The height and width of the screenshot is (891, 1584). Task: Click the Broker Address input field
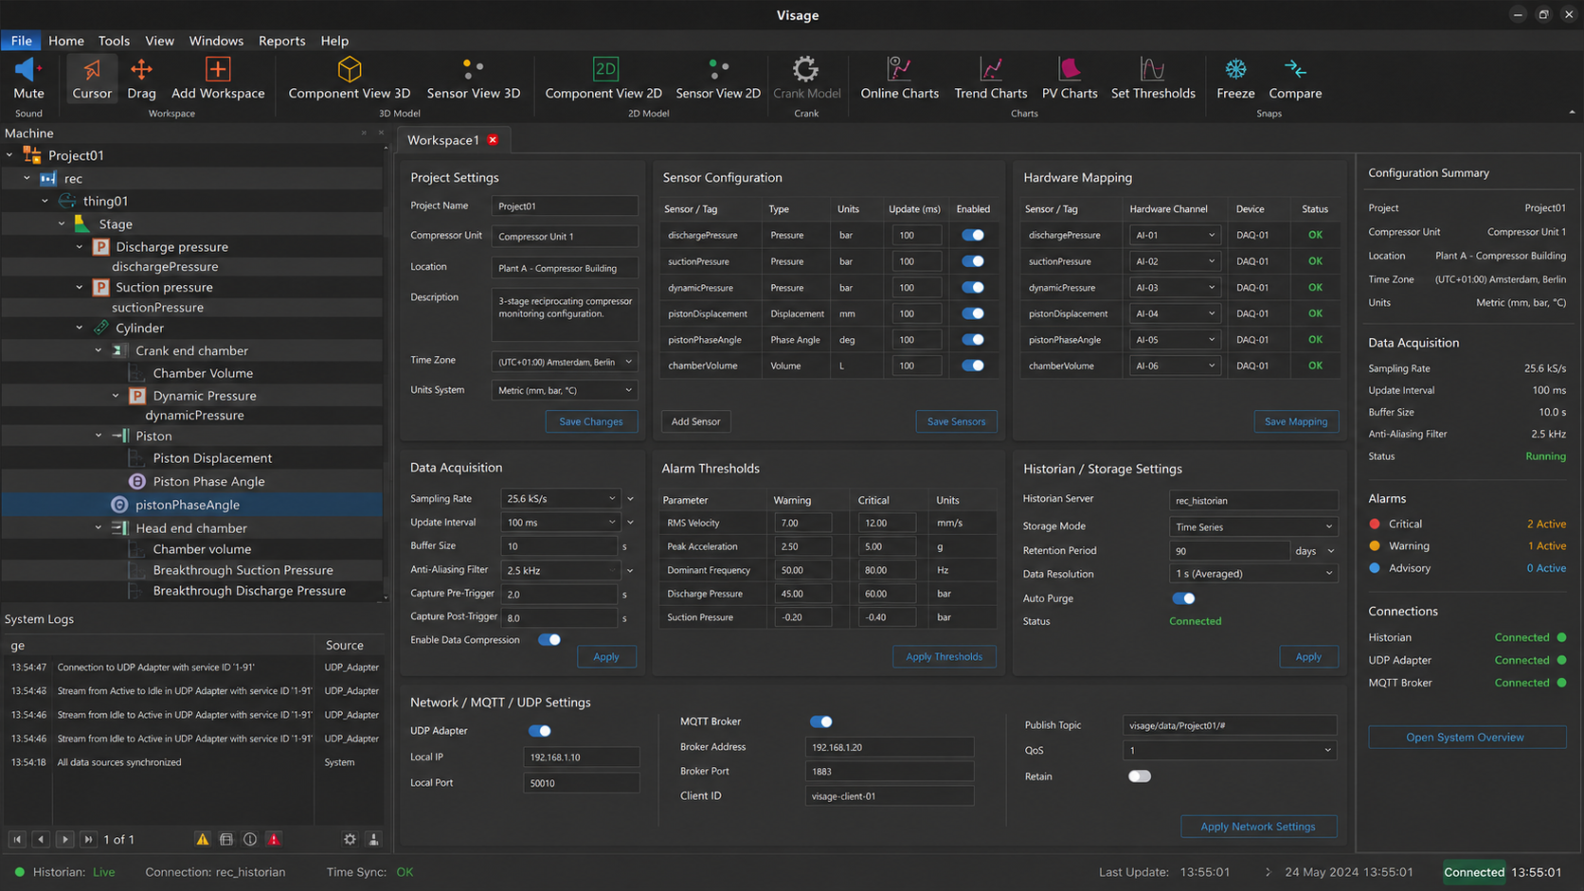(889, 747)
